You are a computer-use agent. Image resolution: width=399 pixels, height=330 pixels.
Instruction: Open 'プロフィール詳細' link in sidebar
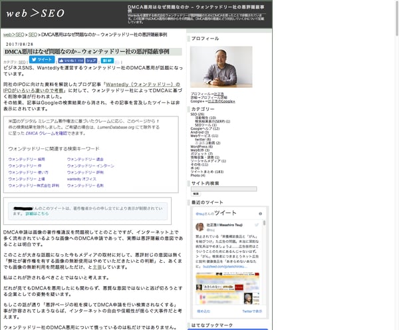point(213,98)
